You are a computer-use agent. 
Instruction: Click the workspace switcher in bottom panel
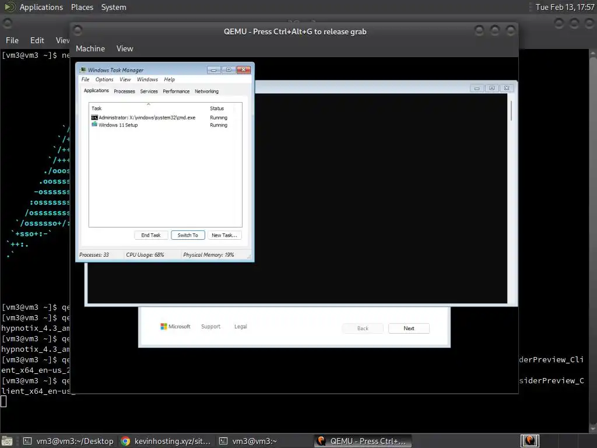click(x=529, y=441)
